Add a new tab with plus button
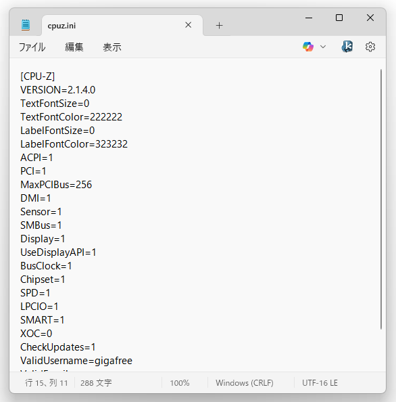396x402 pixels. point(219,26)
